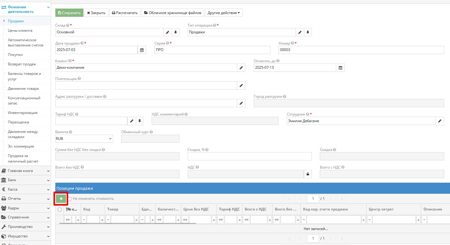
Task: Open calendar picker for Оплатить до
Action: click(340, 68)
